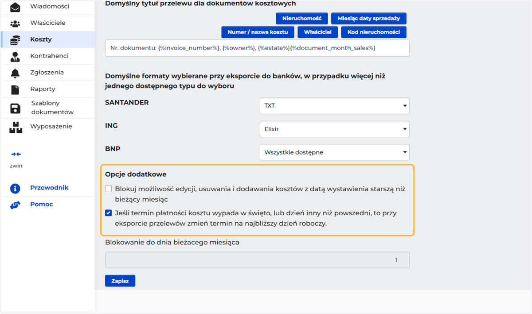
Task: Go to Kontrahenci section
Action: click(x=49, y=56)
